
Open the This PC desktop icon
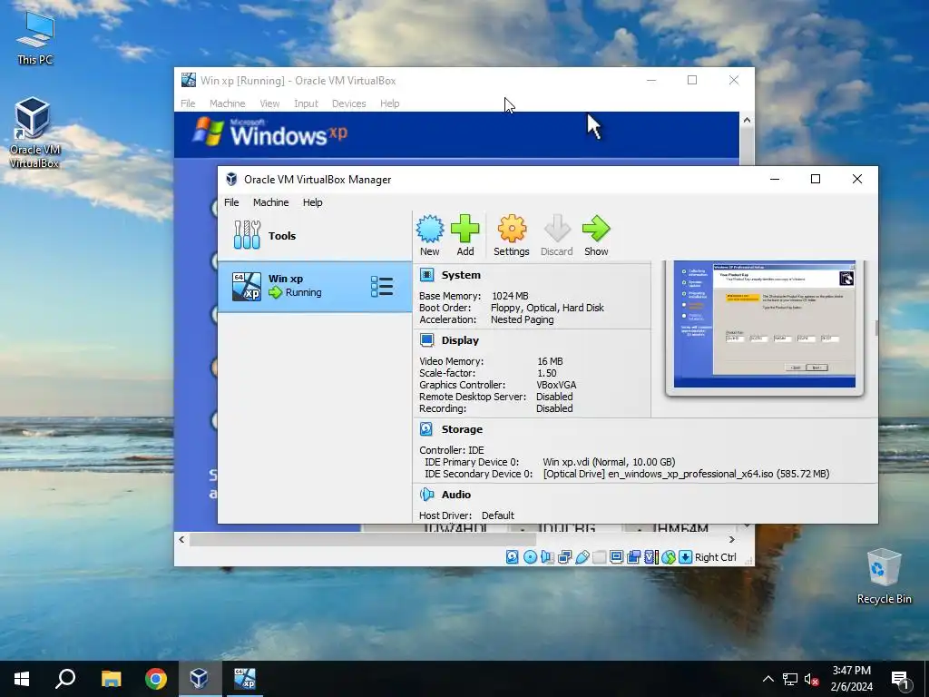(x=35, y=38)
